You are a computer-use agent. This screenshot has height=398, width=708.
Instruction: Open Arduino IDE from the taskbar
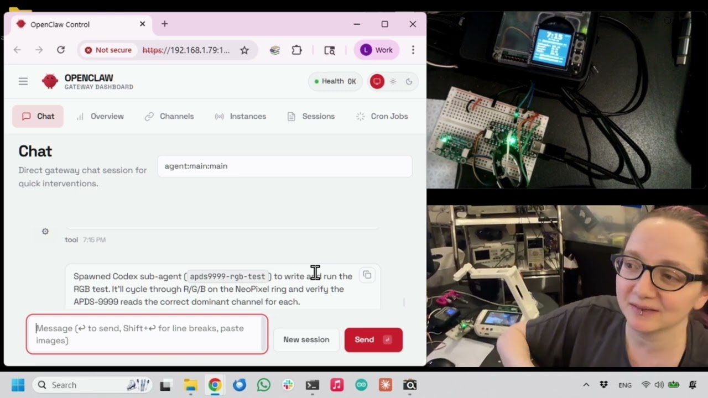point(361,385)
